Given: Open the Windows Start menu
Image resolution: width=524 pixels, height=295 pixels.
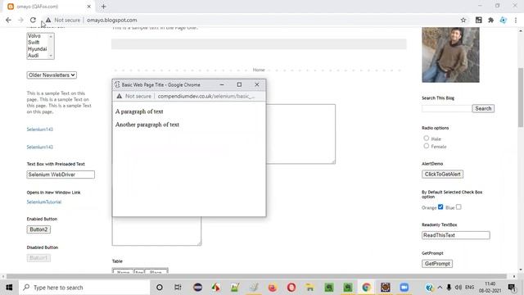Looking at the screenshot, I should point(9,288).
